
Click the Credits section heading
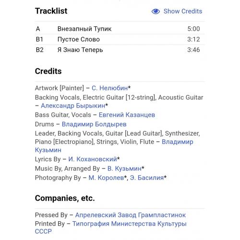(x=48, y=71)
